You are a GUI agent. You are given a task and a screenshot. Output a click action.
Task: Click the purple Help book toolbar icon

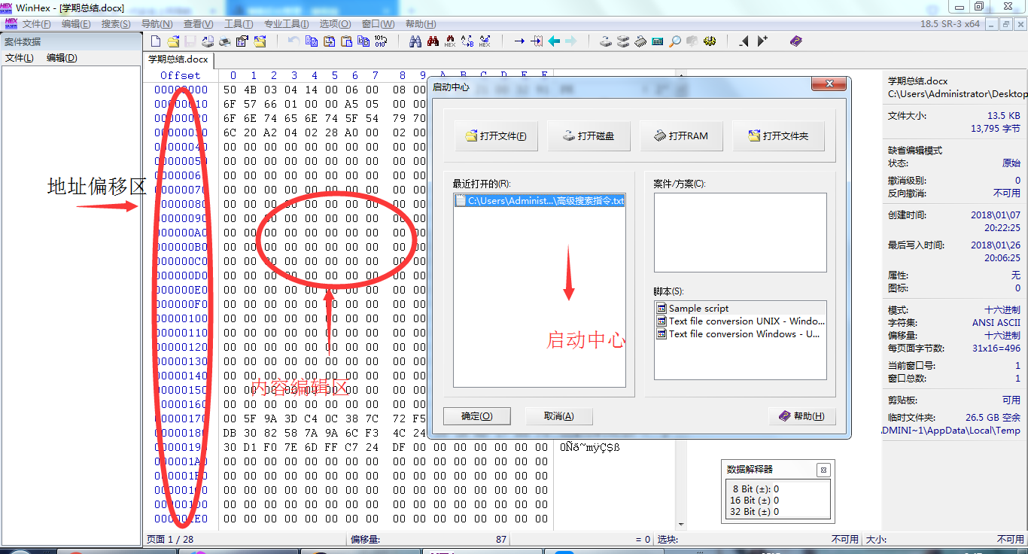[x=796, y=41]
